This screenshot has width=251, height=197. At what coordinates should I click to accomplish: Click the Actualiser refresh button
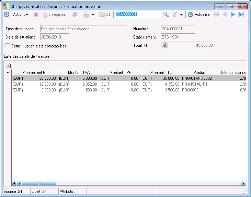pos(199,14)
